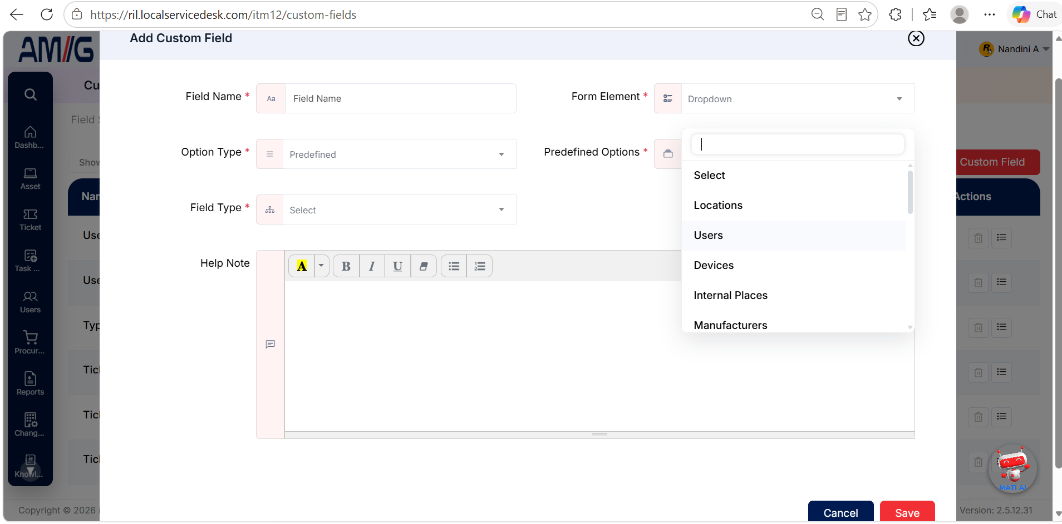Click the Cancel button
1062x524 pixels.
(x=840, y=512)
